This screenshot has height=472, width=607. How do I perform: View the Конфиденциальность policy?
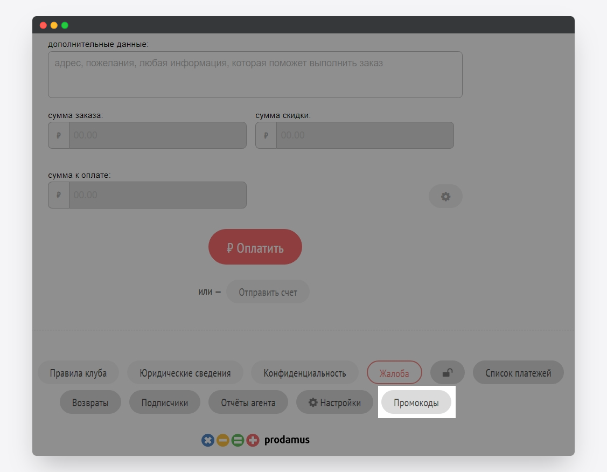click(x=304, y=373)
